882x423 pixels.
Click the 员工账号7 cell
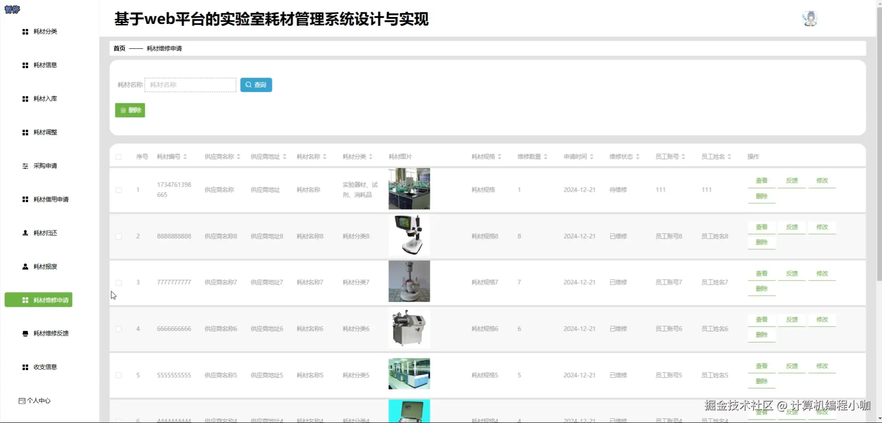(669, 282)
